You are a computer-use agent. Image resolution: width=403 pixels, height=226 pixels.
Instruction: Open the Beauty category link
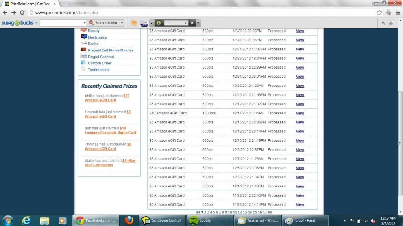tap(94, 31)
